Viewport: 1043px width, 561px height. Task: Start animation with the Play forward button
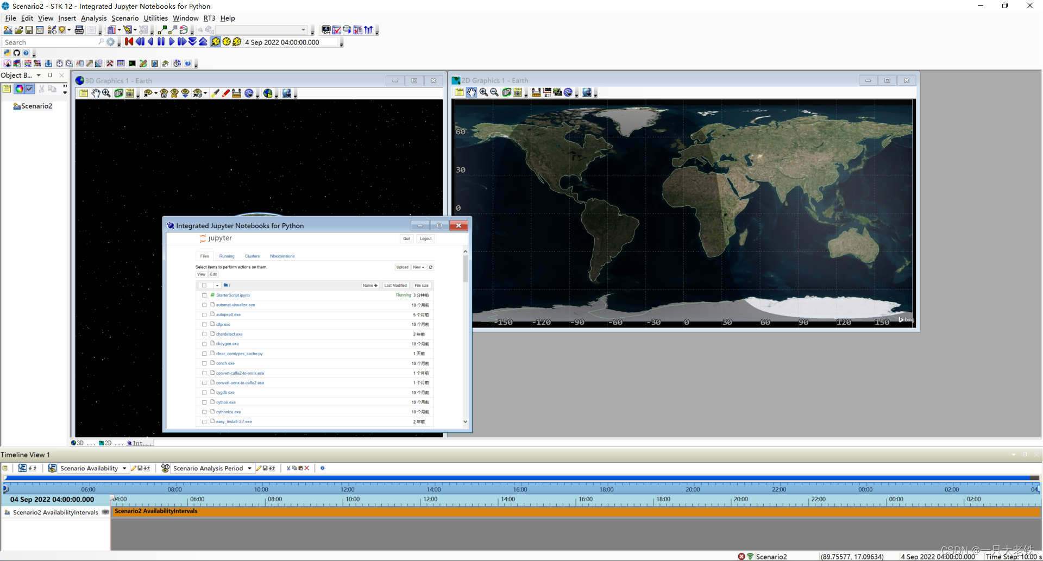tap(172, 42)
